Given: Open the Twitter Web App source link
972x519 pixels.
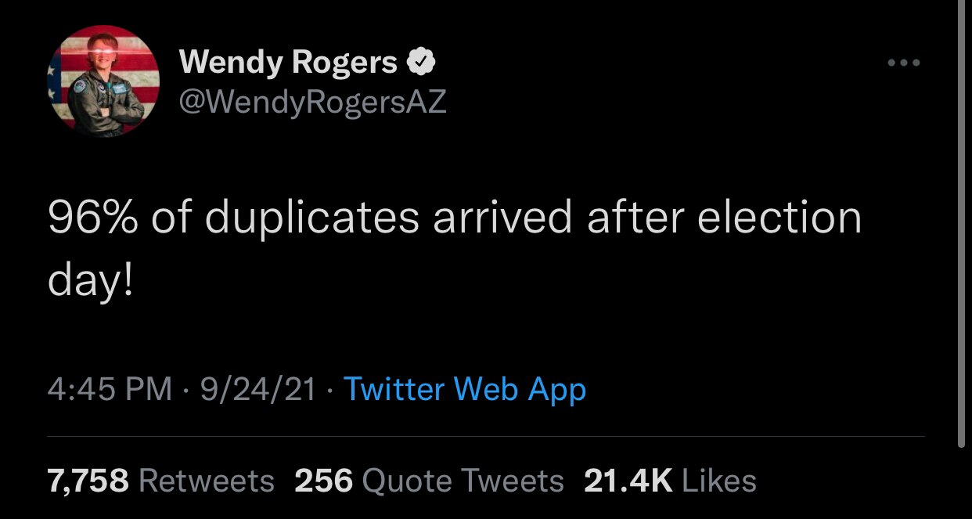Looking at the screenshot, I should point(464,389).
